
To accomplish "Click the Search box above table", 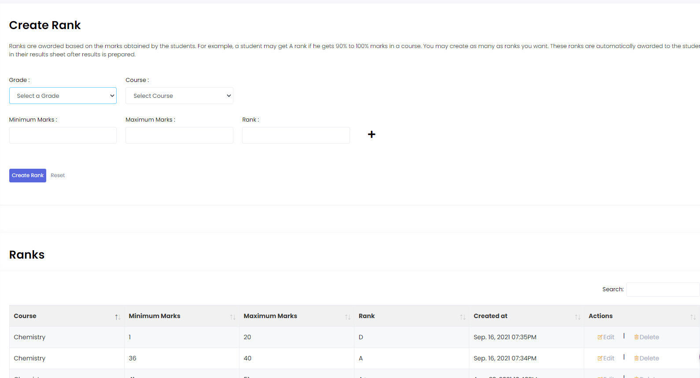I will [663, 289].
